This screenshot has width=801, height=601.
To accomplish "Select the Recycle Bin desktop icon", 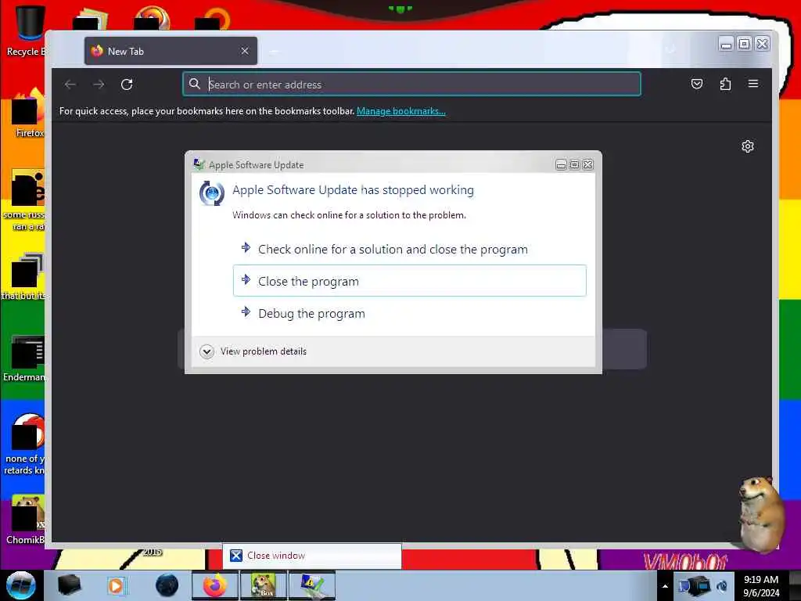I will point(26,31).
